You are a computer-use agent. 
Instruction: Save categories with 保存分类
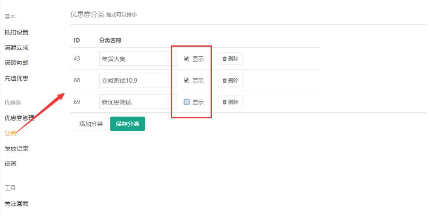coord(127,124)
